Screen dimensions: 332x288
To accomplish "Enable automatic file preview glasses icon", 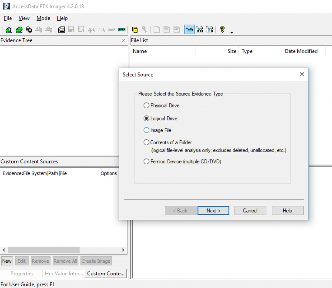I will (x=190, y=30).
